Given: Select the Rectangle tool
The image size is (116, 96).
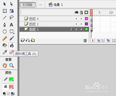Looking at the screenshot, I should coord(12,31).
